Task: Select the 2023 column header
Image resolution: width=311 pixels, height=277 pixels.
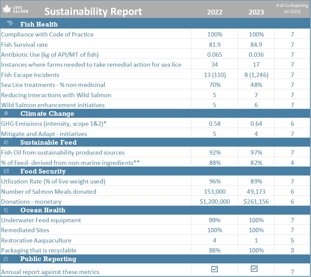Action: pos(256,12)
